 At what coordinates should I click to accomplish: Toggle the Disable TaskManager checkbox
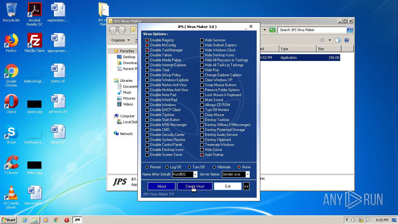coord(147,50)
